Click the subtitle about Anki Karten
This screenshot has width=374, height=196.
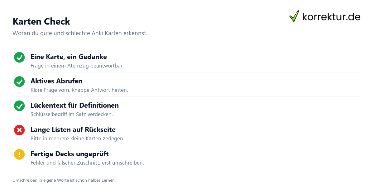80,33
